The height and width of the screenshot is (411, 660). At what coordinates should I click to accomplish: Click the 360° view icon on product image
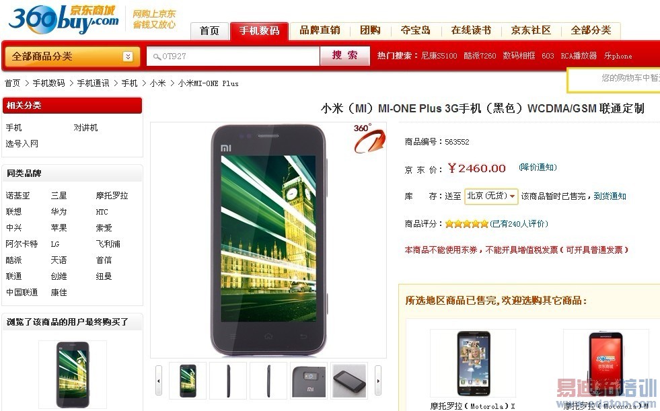click(x=369, y=139)
